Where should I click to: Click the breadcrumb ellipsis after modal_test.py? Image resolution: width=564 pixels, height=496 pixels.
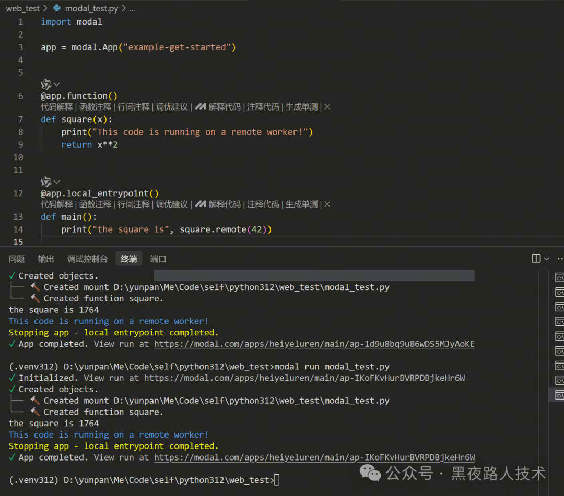(132, 9)
